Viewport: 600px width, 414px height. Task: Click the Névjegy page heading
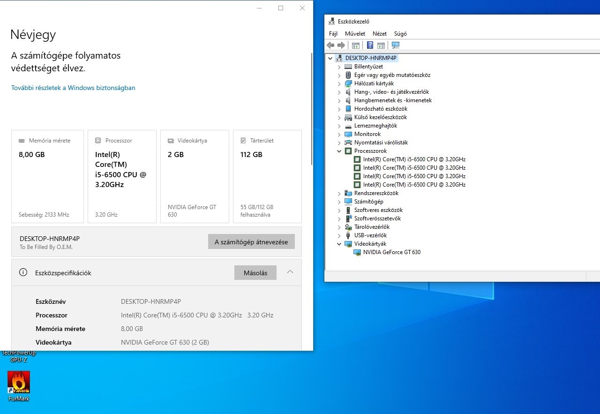[33, 35]
